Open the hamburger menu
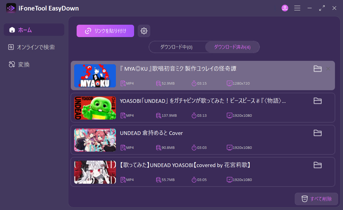This screenshot has height=210, width=343. 297,8
